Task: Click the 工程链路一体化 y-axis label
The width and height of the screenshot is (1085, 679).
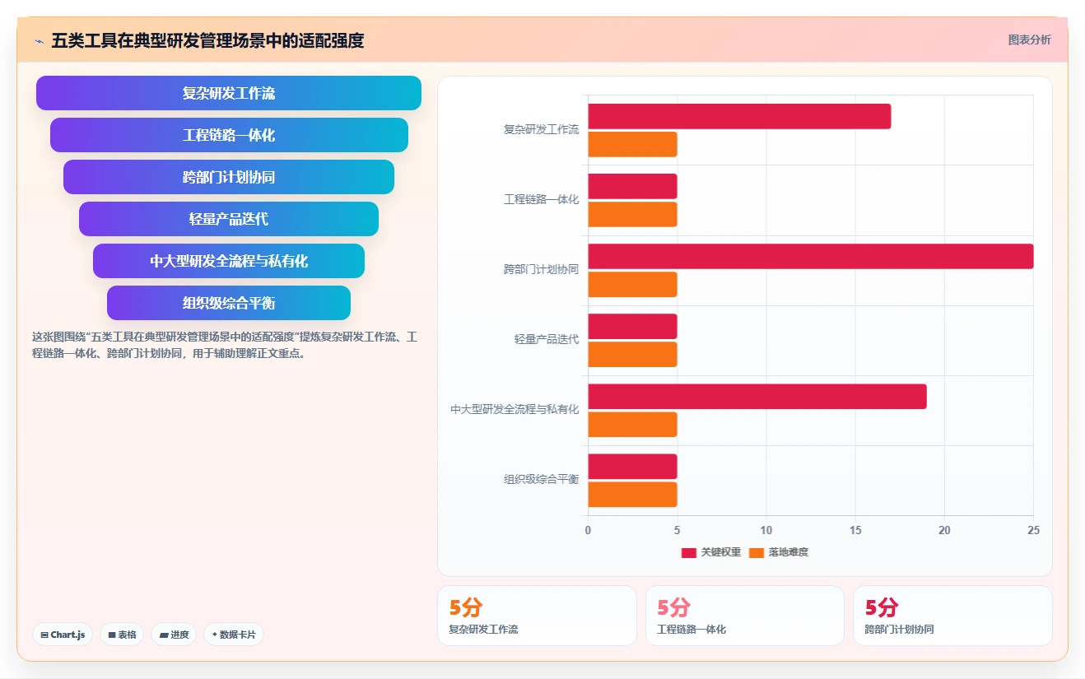Action: pyautogui.click(x=542, y=199)
